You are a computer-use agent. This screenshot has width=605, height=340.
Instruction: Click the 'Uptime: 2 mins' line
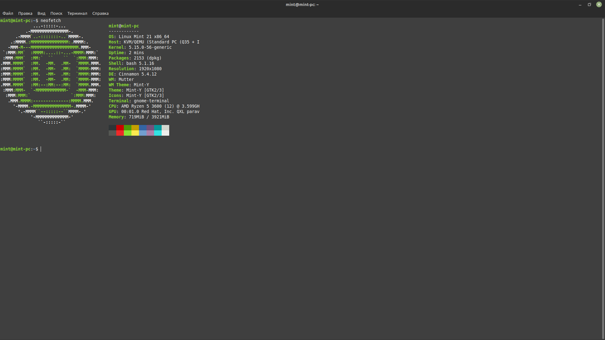(x=127, y=52)
